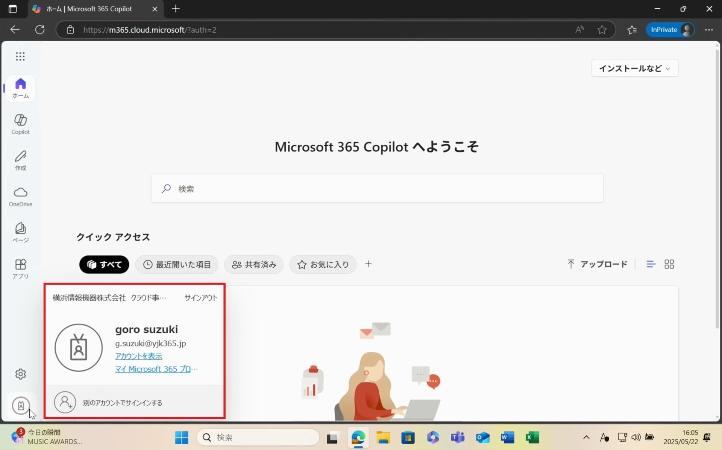
Task: Expand the インストールなど dropdown
Action: pos(635,68)
